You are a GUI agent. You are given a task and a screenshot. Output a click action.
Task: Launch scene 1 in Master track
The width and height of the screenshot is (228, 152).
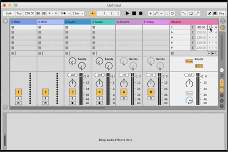pos(172,27)
